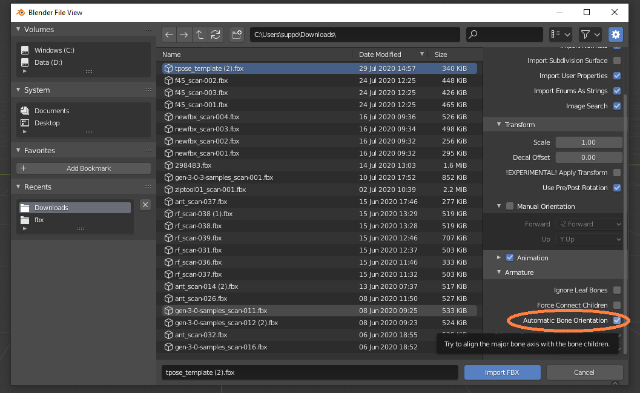The width and height of the screenshot is (640, 393).
Task: Click the filename input field
Action: (x=309, y=372)
